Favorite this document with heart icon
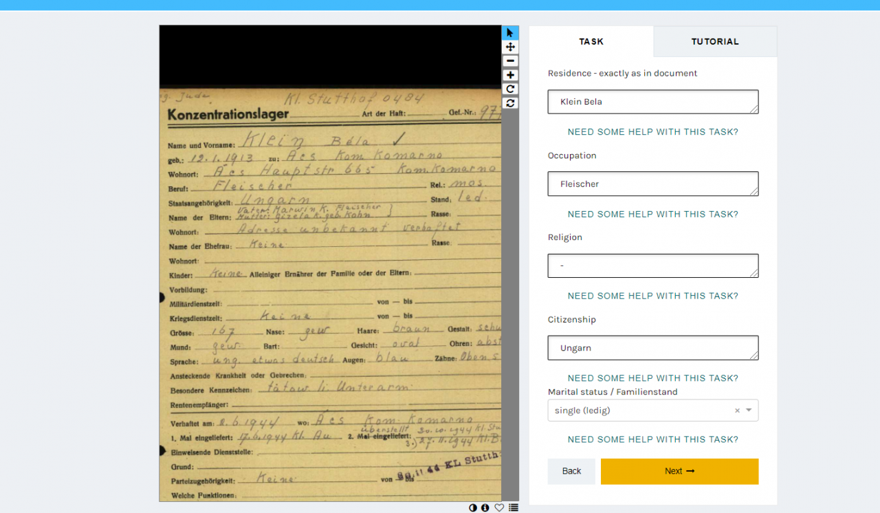880x513 pixels. click(500, 507)
